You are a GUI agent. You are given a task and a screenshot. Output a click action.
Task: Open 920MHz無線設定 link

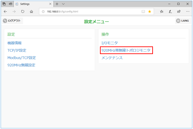[x=21, y=65]
